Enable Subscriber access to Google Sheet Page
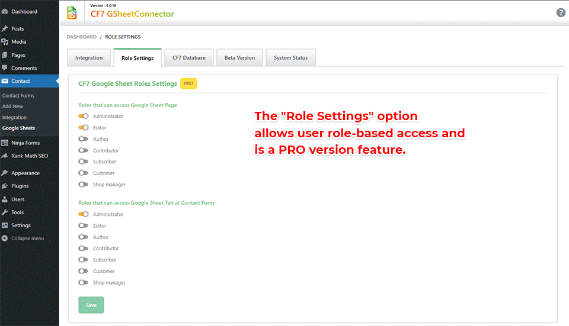This screenshot has height=326, width=569. [x=84, y=162]
